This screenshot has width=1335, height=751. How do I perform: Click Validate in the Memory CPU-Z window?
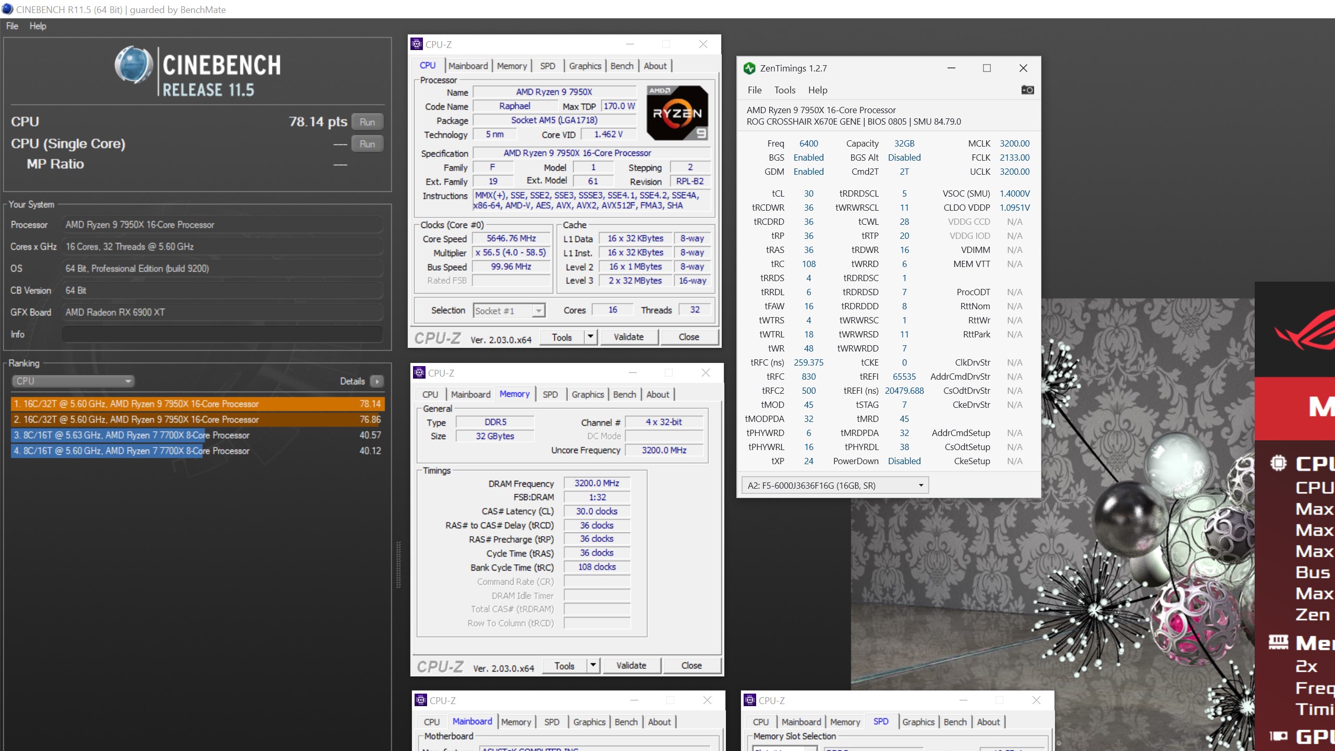pos(631,665)
